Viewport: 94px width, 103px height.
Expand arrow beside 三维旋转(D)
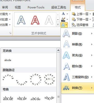point(92,77)
